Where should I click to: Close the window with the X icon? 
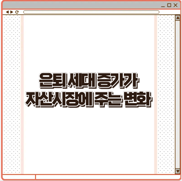click(x=175, y=5)
